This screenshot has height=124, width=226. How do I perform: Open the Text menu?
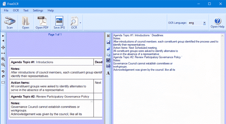[26, 10]
